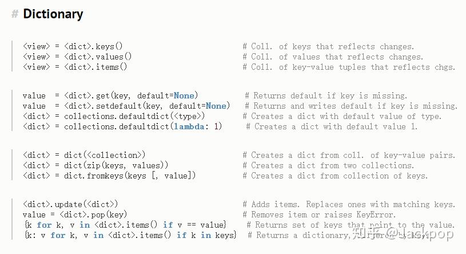Click the 'Creates a dict from two collections' comment
This screenshot has height=254, width=466.
coord(328,165)
